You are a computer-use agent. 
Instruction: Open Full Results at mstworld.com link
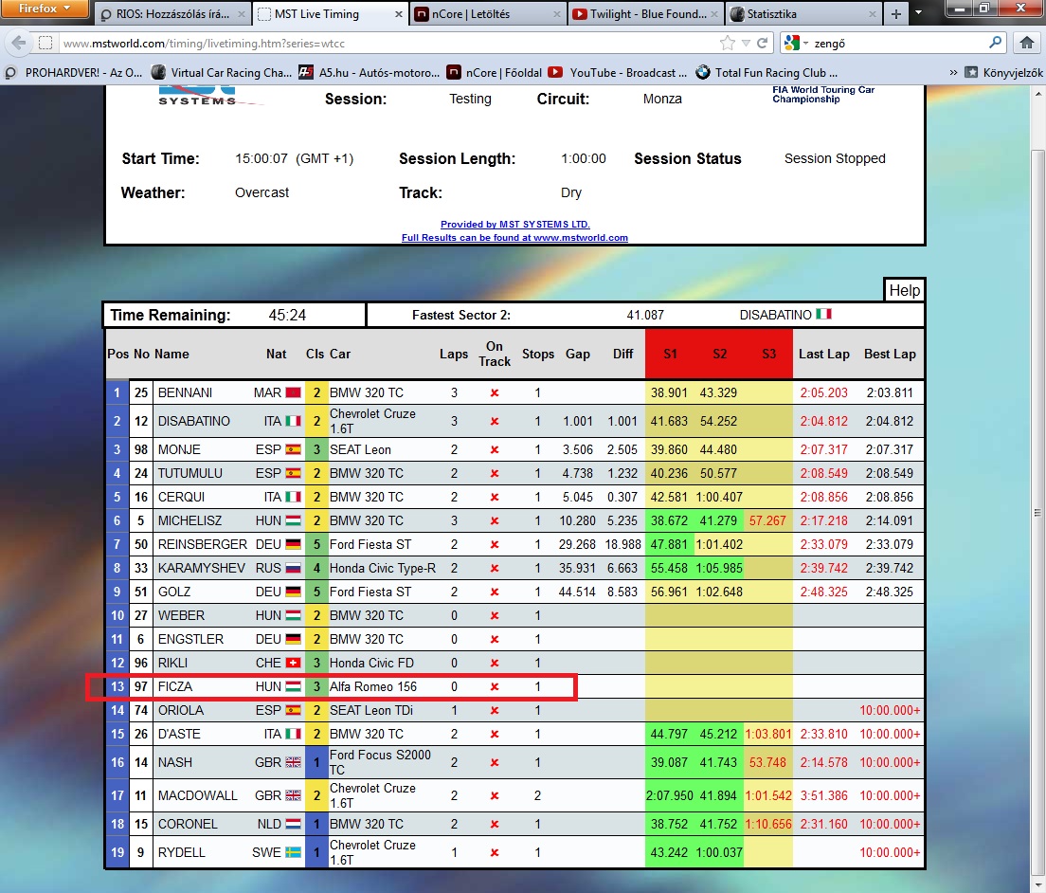tap(514, 238)
